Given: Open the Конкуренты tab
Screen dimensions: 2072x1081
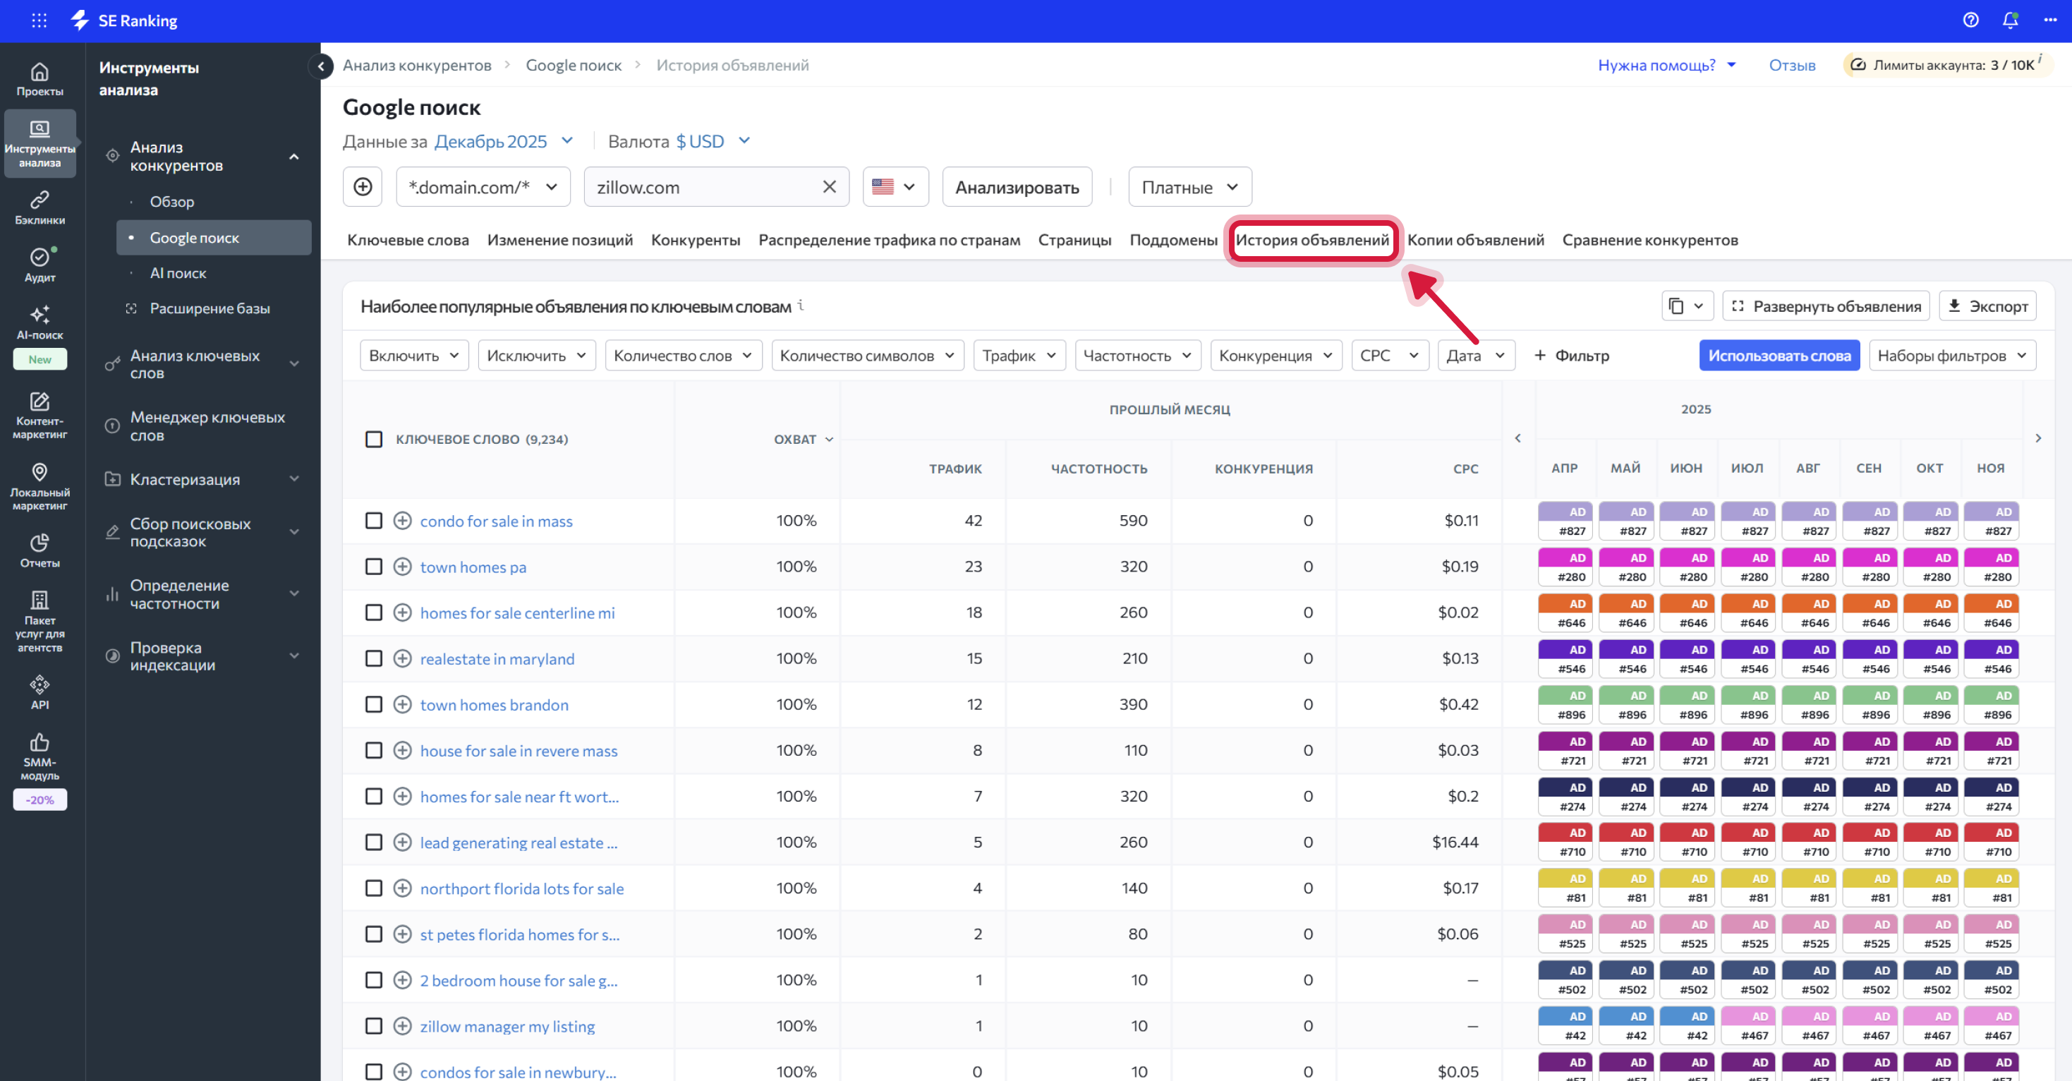Looking at the screenshot, I should click(695, 239).
